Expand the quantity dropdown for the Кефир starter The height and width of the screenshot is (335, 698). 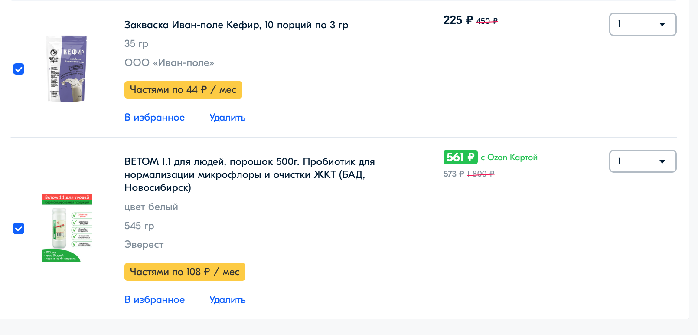point(643,24)
